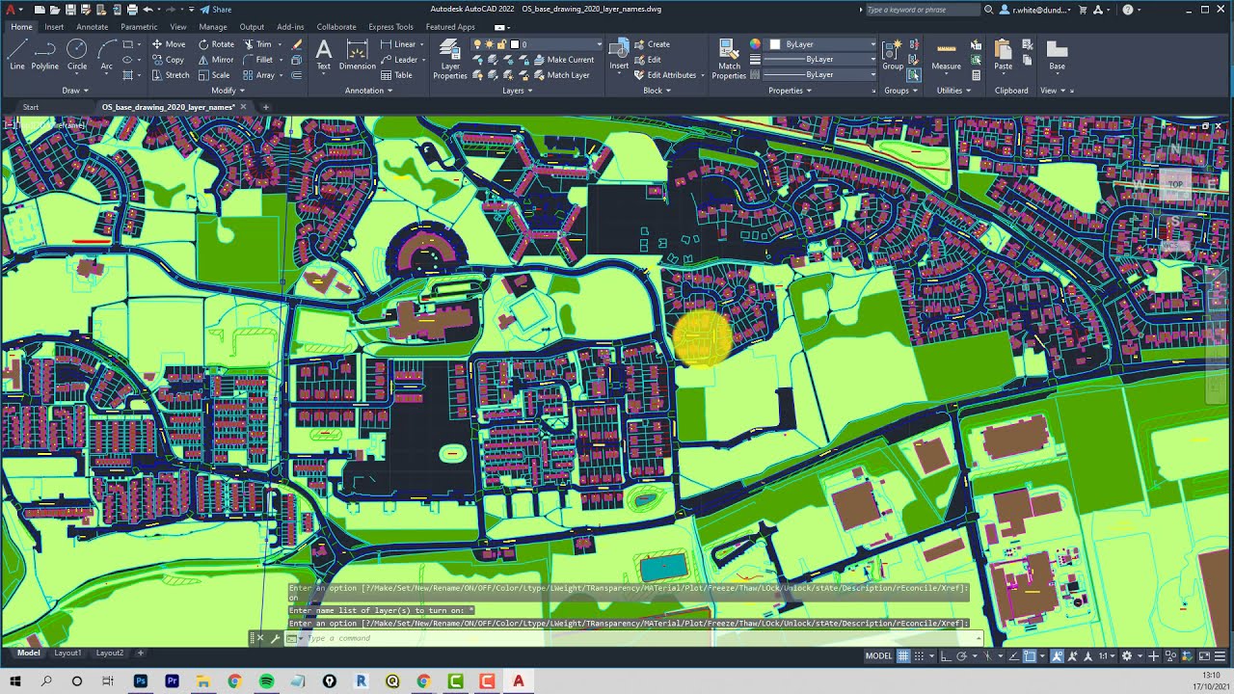Select the Dimension tool

(x=357, y=55)
